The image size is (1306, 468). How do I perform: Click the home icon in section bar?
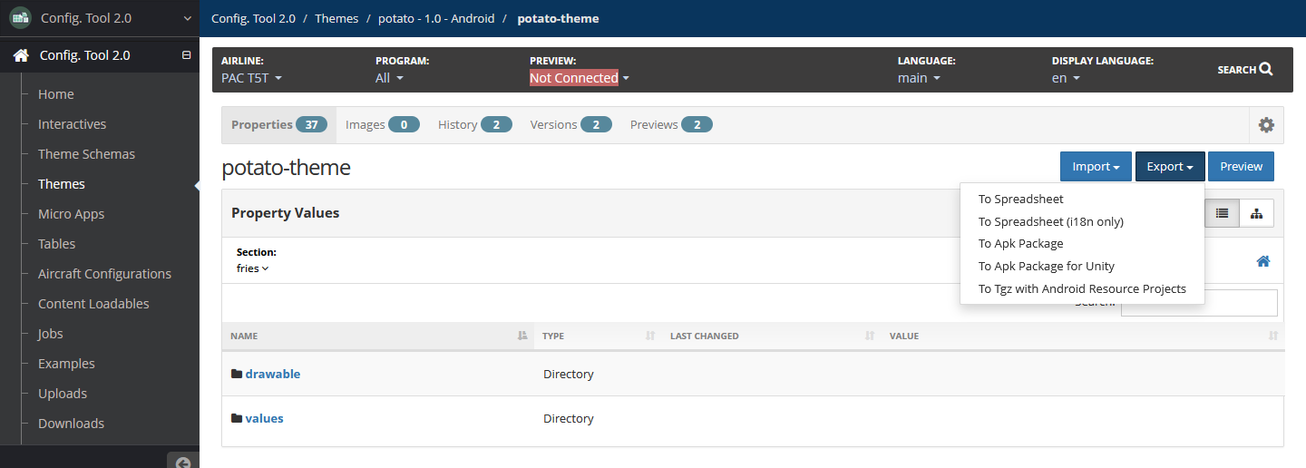[x=1263, y=261]
